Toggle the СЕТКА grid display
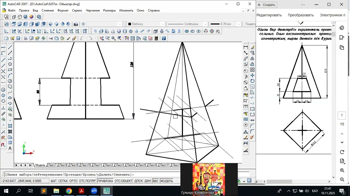Screen dimensions: 350x196 pyautogui.click(x=63, y=181)
